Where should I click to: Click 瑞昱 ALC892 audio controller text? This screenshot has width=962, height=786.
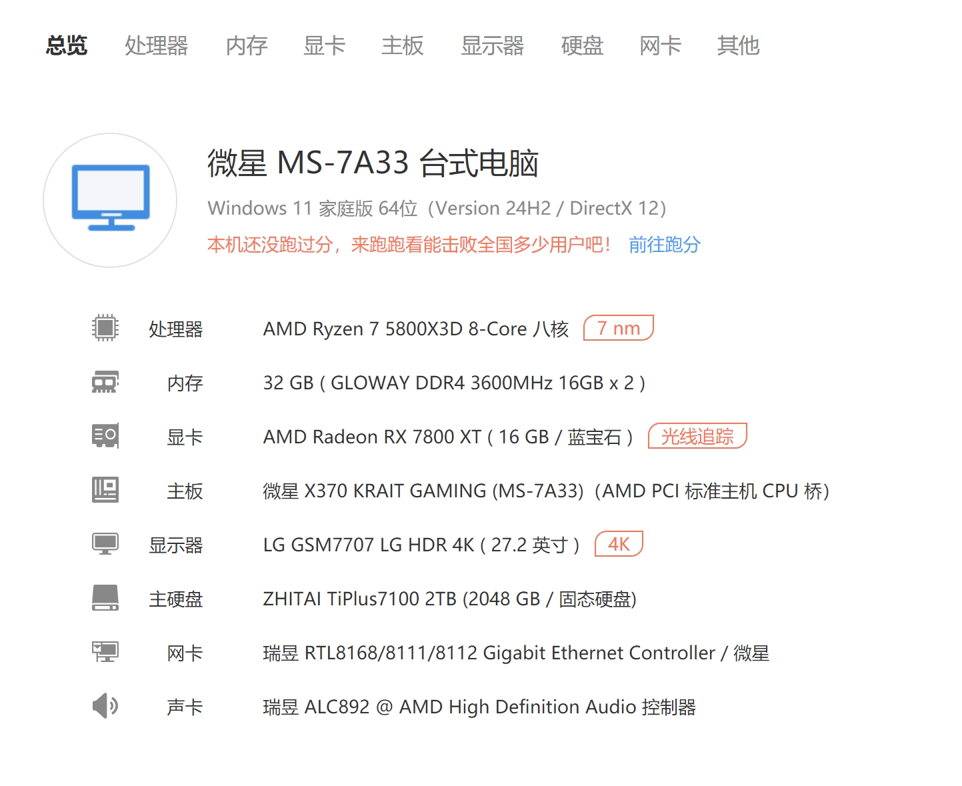(x=480, y=707)
